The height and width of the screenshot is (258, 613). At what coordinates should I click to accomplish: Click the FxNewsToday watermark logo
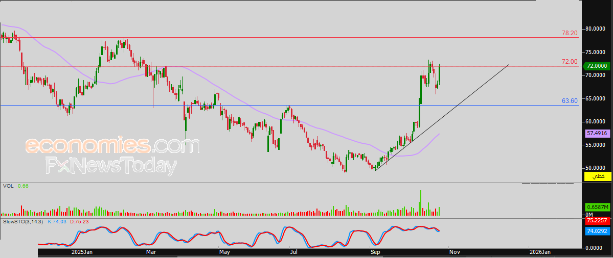click(x=111, y=166)
